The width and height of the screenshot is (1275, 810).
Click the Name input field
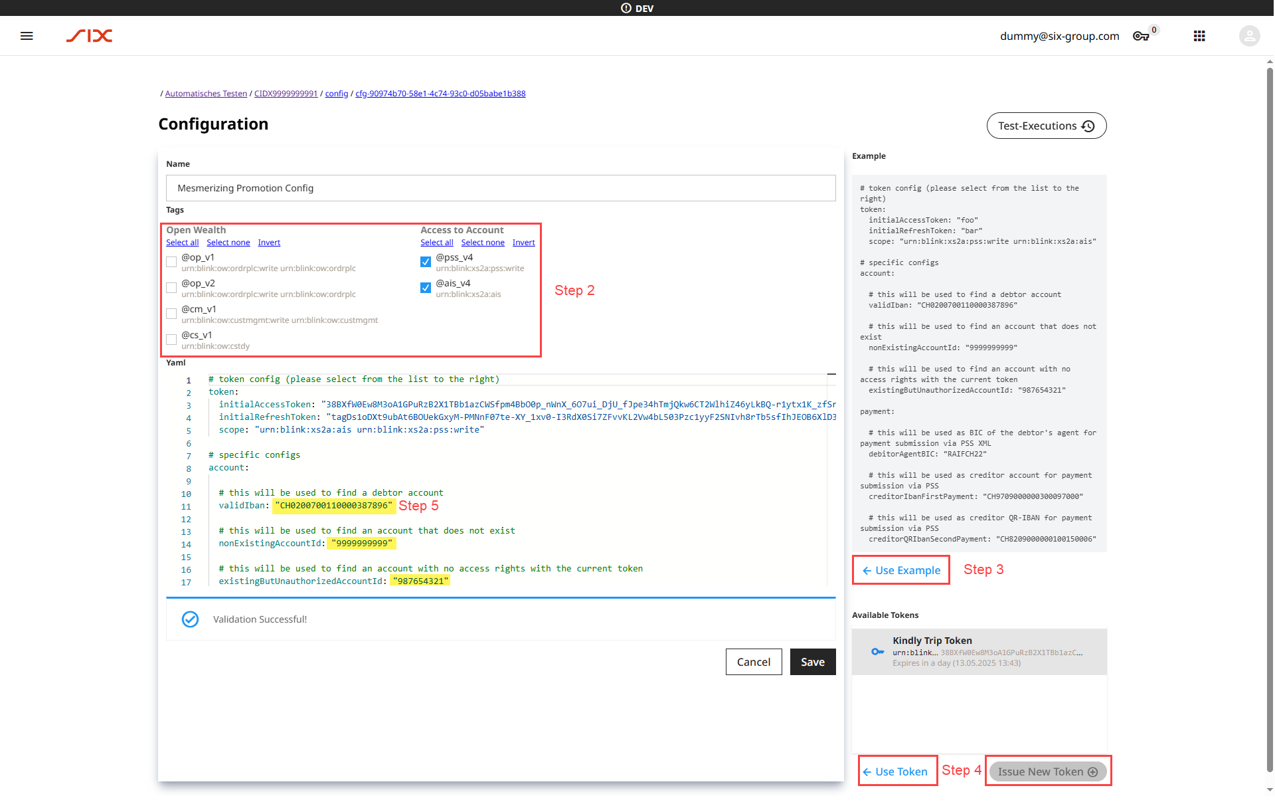click(501, 188)
